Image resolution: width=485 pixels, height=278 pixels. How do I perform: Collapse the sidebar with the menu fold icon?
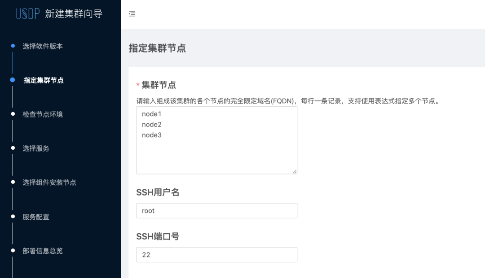coord(132,14)
